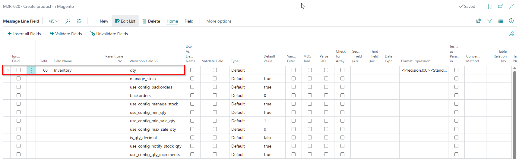This screenshot has height=159, width=522.
Task: Toggle the filter pane funnel icon
Action: coord(490,21)
